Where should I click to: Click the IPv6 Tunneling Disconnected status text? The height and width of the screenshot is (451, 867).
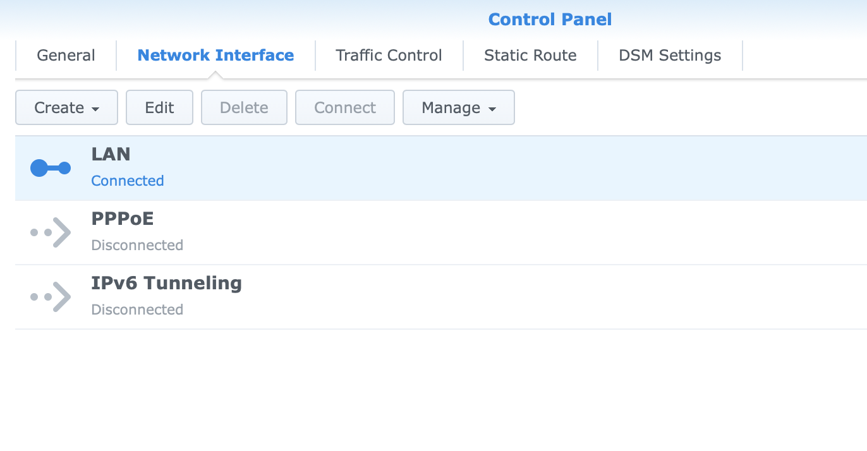click(x=137, y=310)
